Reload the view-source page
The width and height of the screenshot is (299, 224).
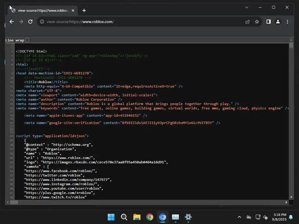point(30,22)
